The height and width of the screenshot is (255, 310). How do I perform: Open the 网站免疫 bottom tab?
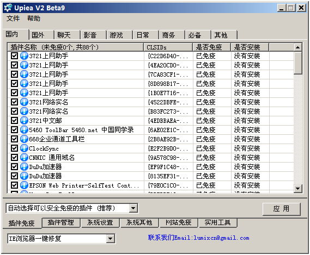pyautogui.click(x=179, y=222)
